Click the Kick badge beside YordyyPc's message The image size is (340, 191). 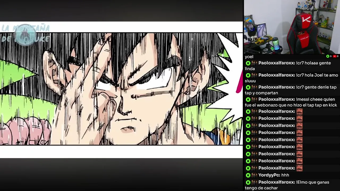pos(248,175)
